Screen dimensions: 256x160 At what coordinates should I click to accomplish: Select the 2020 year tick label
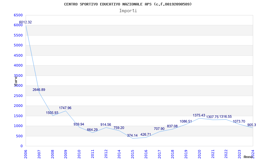tap(199, 154)
